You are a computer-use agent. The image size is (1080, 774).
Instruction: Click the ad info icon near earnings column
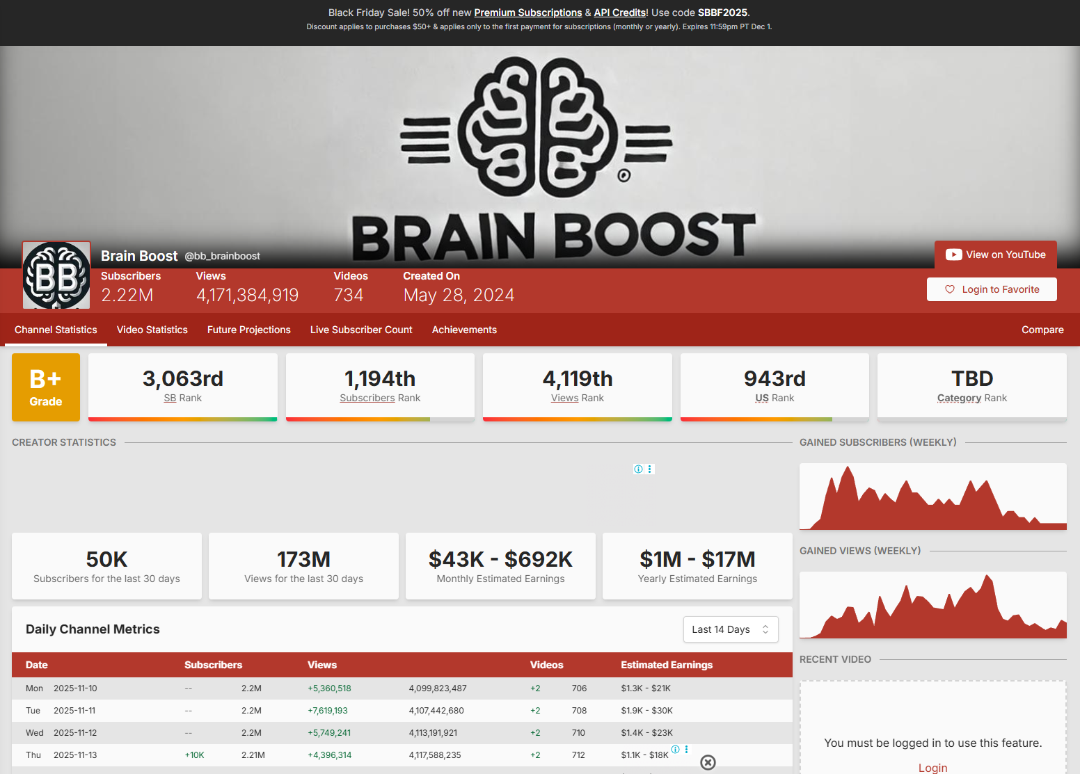(675, 750)
